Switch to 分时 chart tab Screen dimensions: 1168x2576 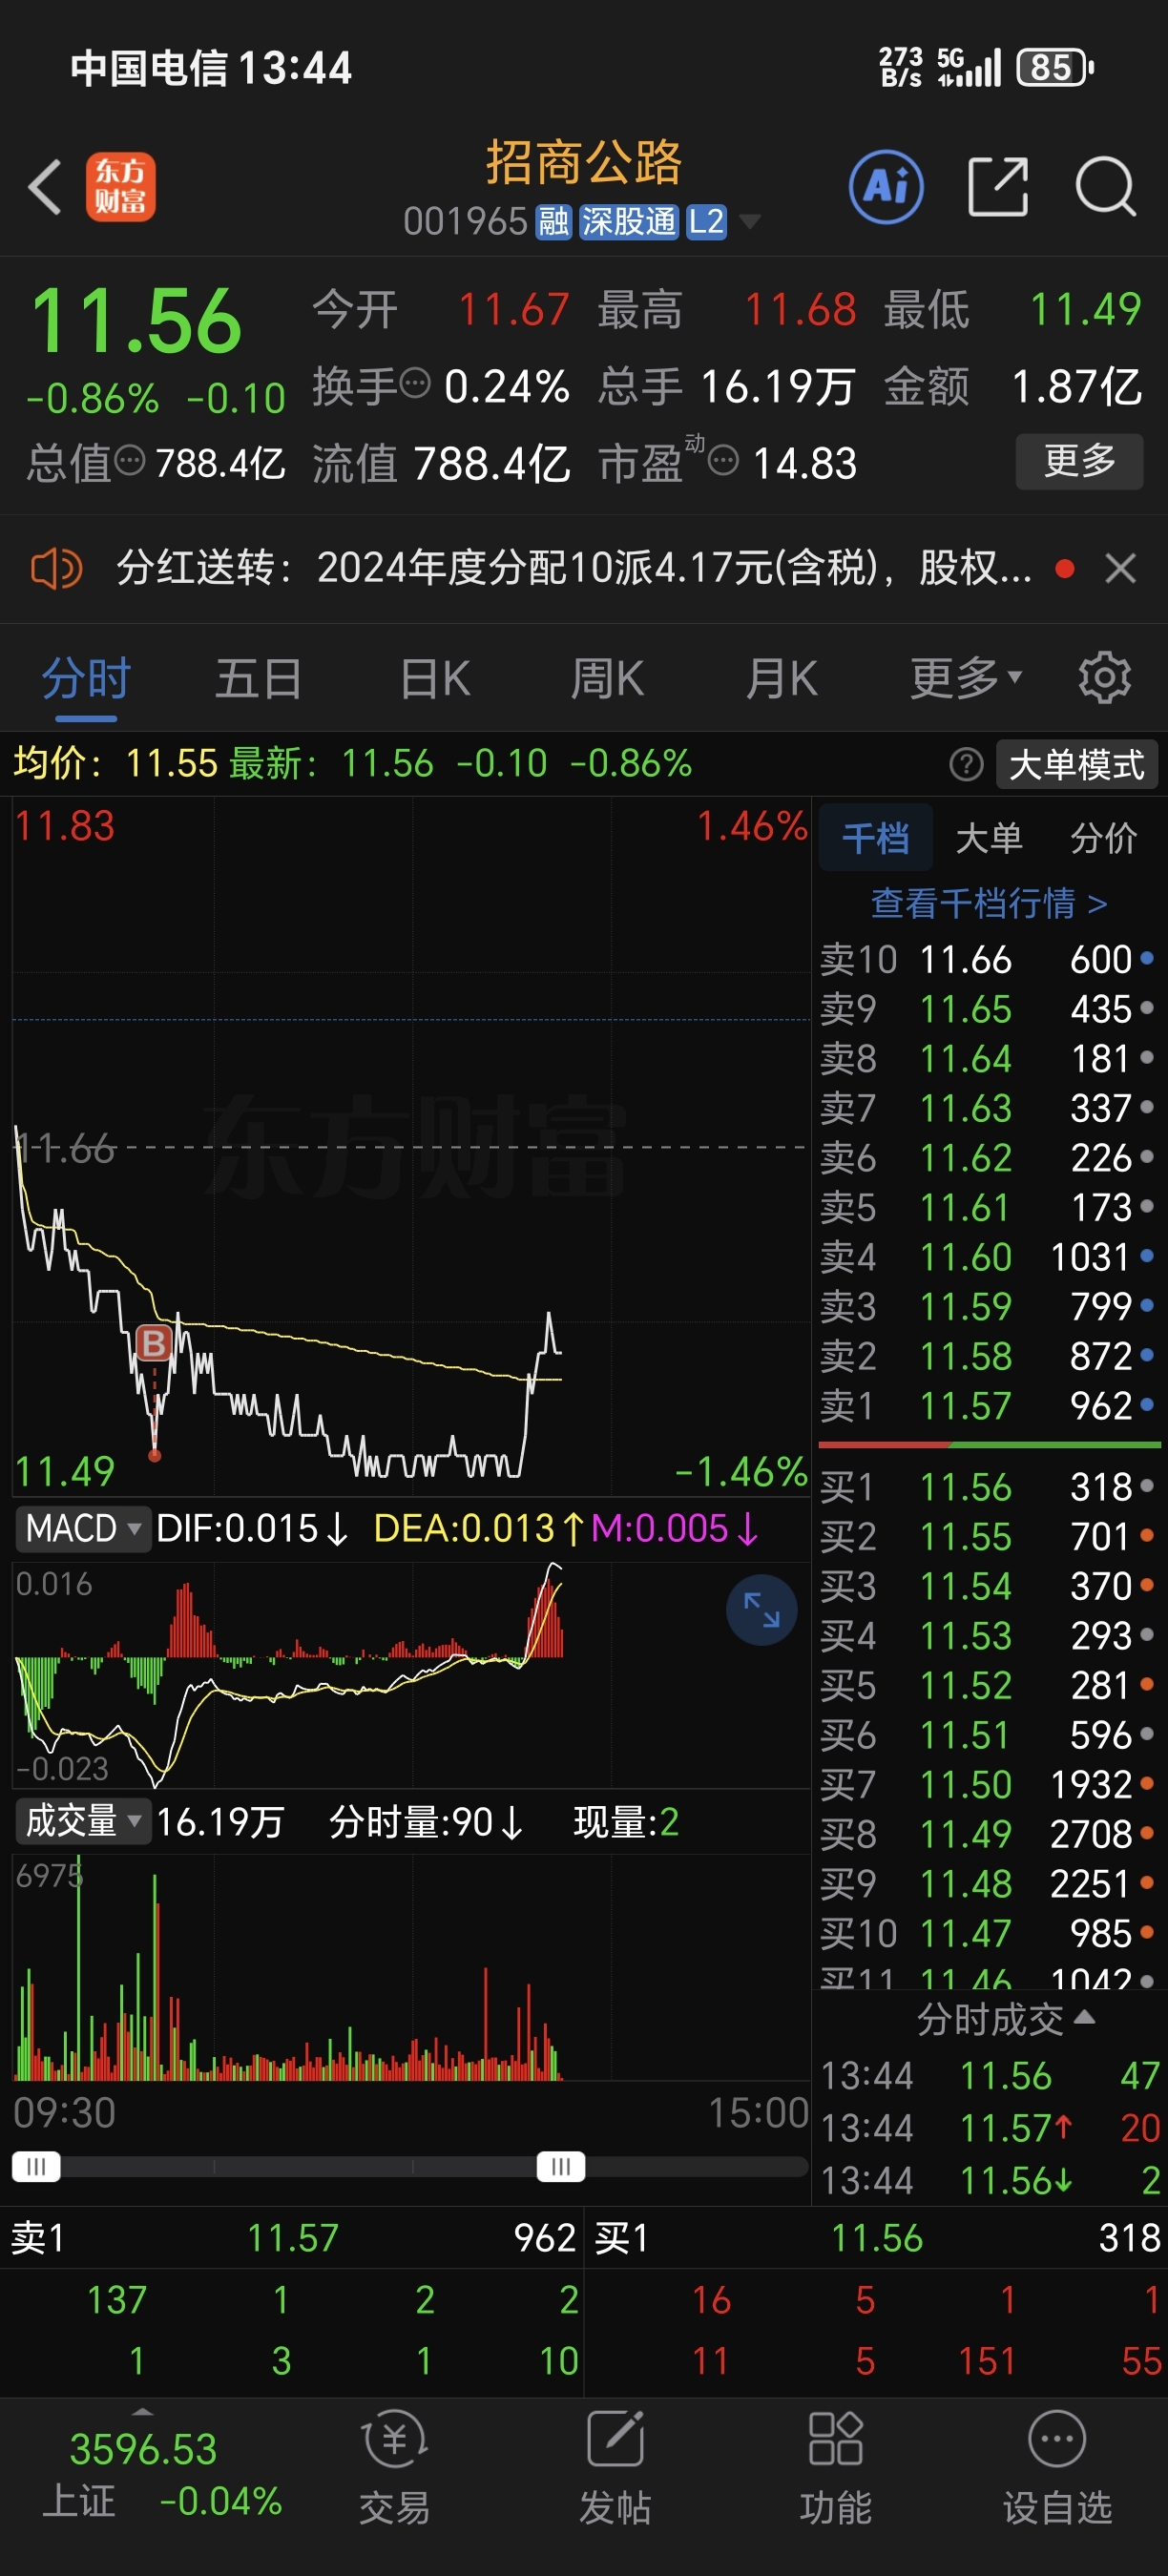click(x=86, y=679)
